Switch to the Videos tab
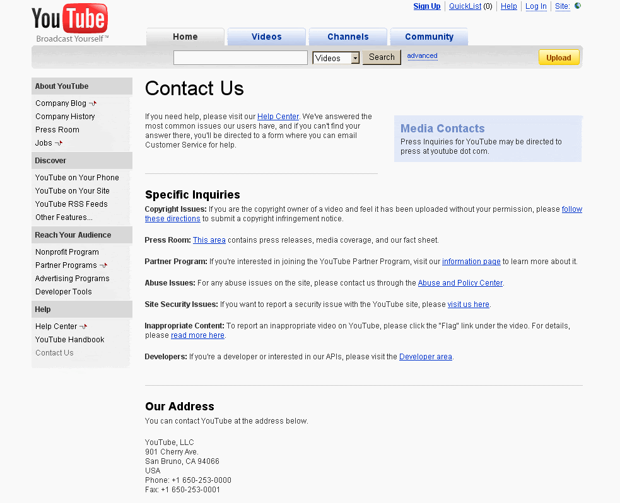Viewport: 620px width, 503px height. [266, 37]
